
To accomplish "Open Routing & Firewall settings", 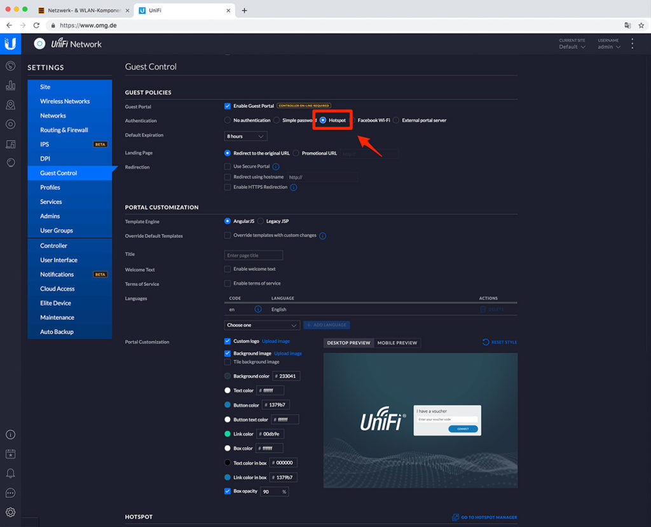I will click(70, 130).
